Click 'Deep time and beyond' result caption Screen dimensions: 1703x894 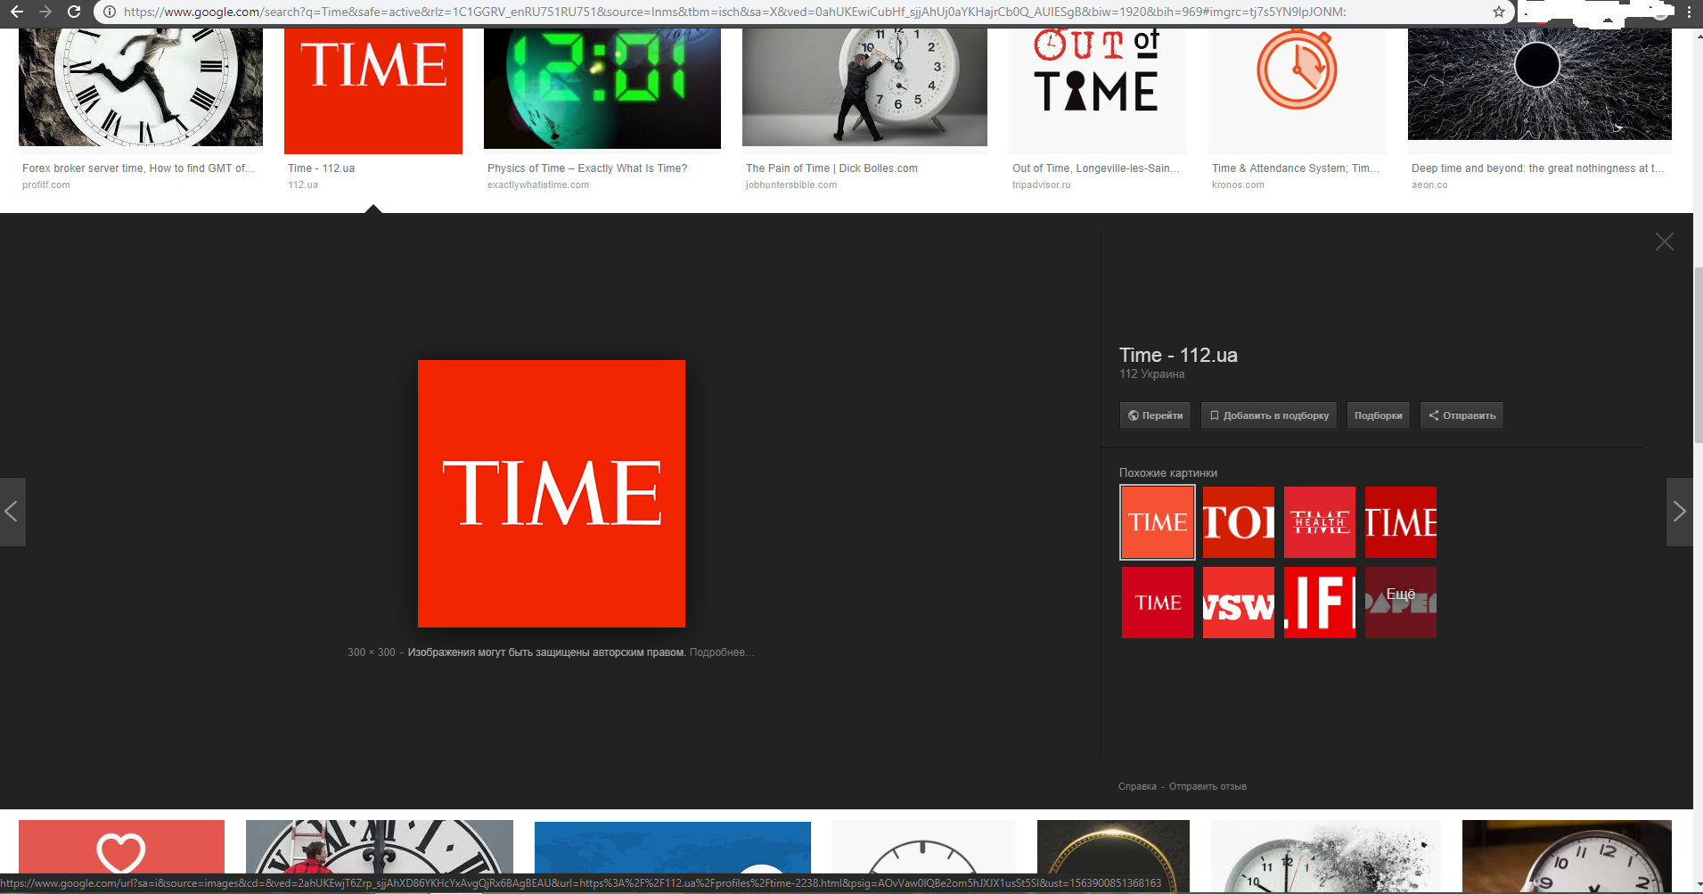click(x=1537, y=168)
